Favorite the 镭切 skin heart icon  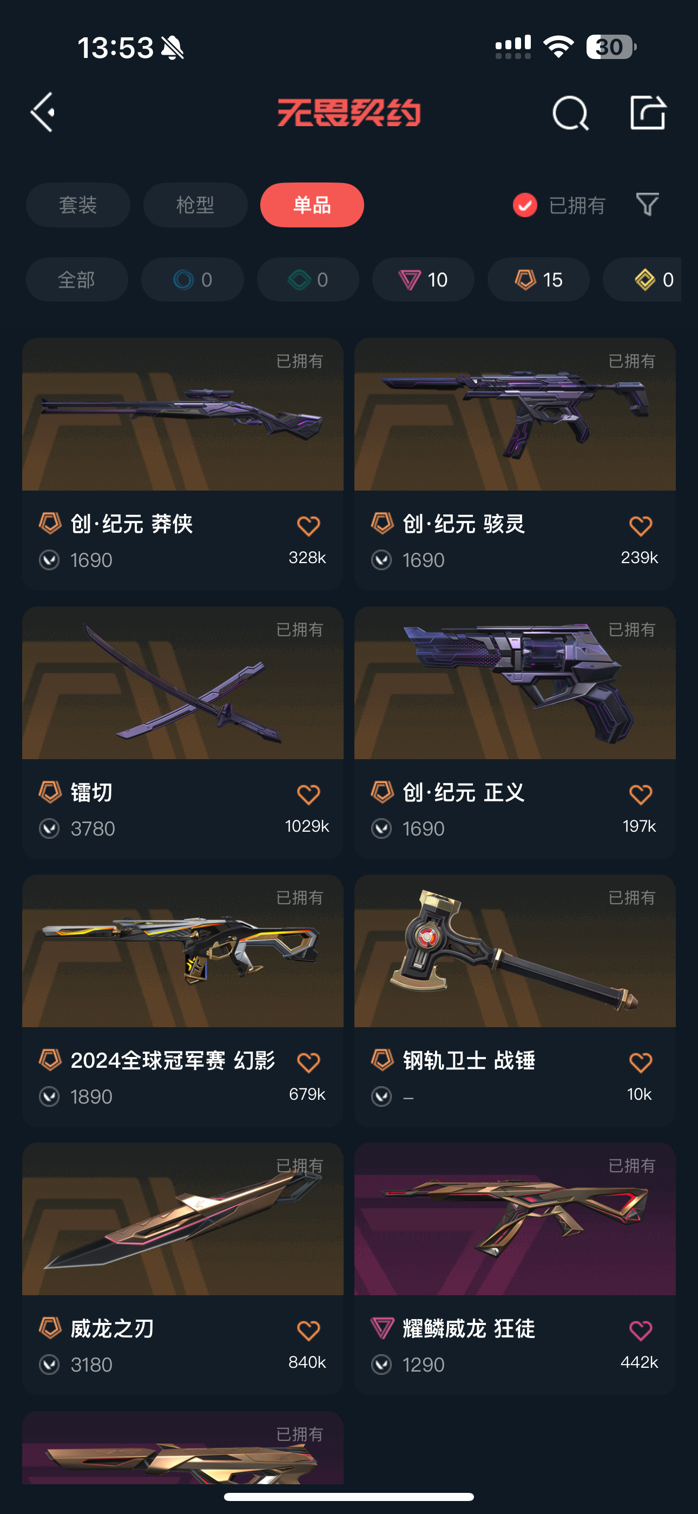click(x=308, y=794)
